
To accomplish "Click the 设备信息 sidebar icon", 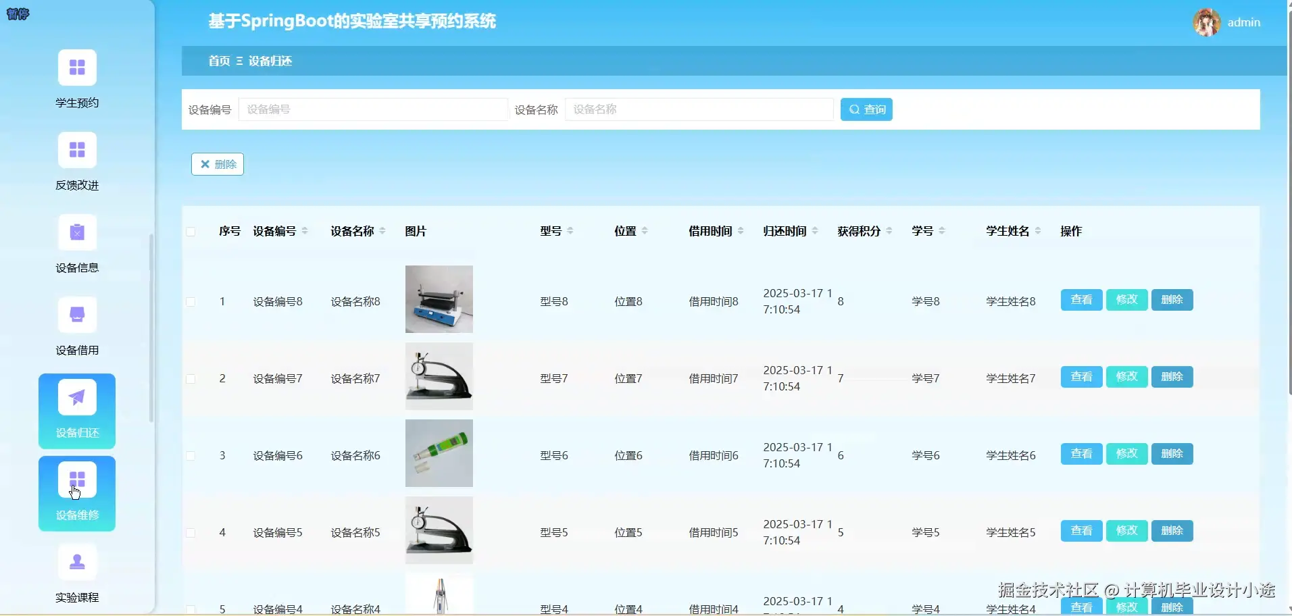I will point(76,232).
